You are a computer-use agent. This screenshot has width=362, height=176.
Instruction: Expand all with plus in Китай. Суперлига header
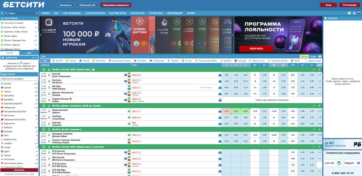pyautogui.click(x=319, y=129)
